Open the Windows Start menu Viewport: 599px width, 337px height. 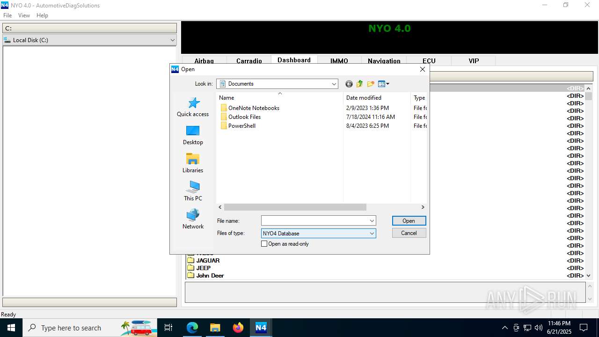11,328
